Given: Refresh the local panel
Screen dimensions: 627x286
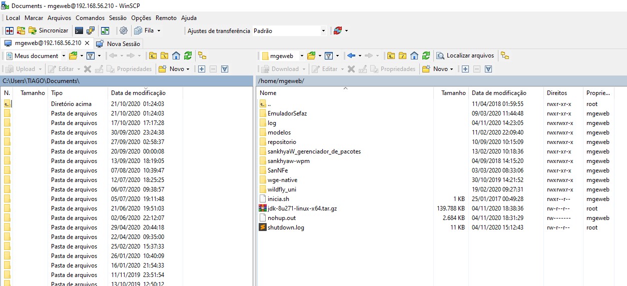Looking at the screenshot, I should 188,55.
